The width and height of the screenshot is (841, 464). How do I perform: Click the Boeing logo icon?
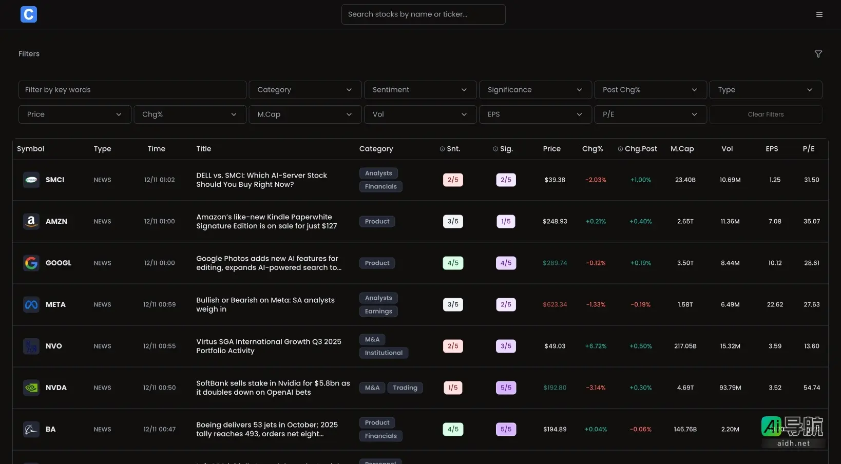click(x=31, y=430)
